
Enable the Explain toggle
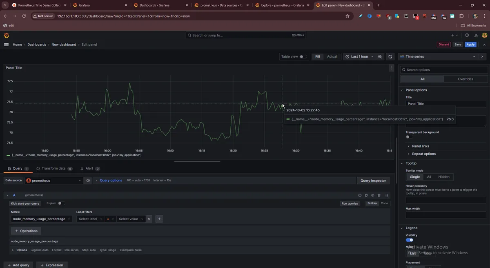tap(61, 203)
